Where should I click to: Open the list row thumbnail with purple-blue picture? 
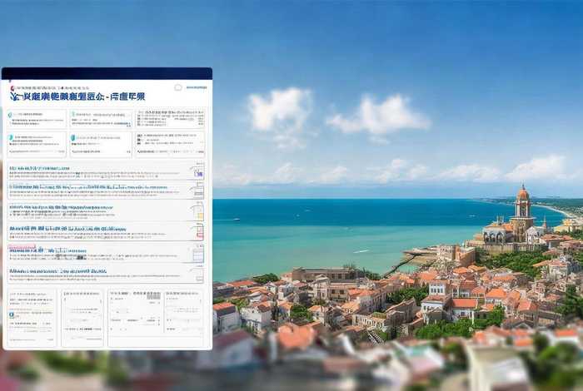pos(198,172)
